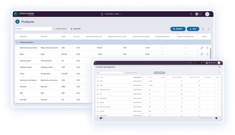Screen dimensions: 235x135
Task: Click help icon next to Add button
Action: click(203, 29)
